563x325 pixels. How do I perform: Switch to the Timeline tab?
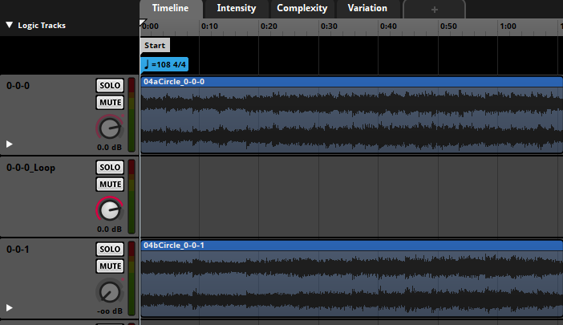point(171,9)
